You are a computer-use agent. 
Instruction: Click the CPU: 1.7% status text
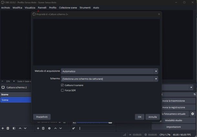coord(165,135)
